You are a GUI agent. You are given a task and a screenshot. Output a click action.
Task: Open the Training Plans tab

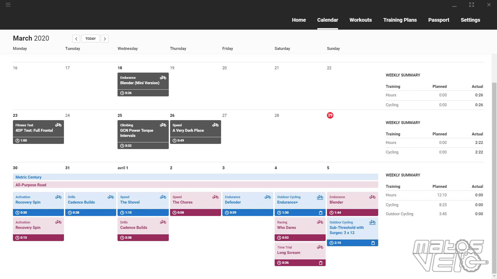(400, 20)
